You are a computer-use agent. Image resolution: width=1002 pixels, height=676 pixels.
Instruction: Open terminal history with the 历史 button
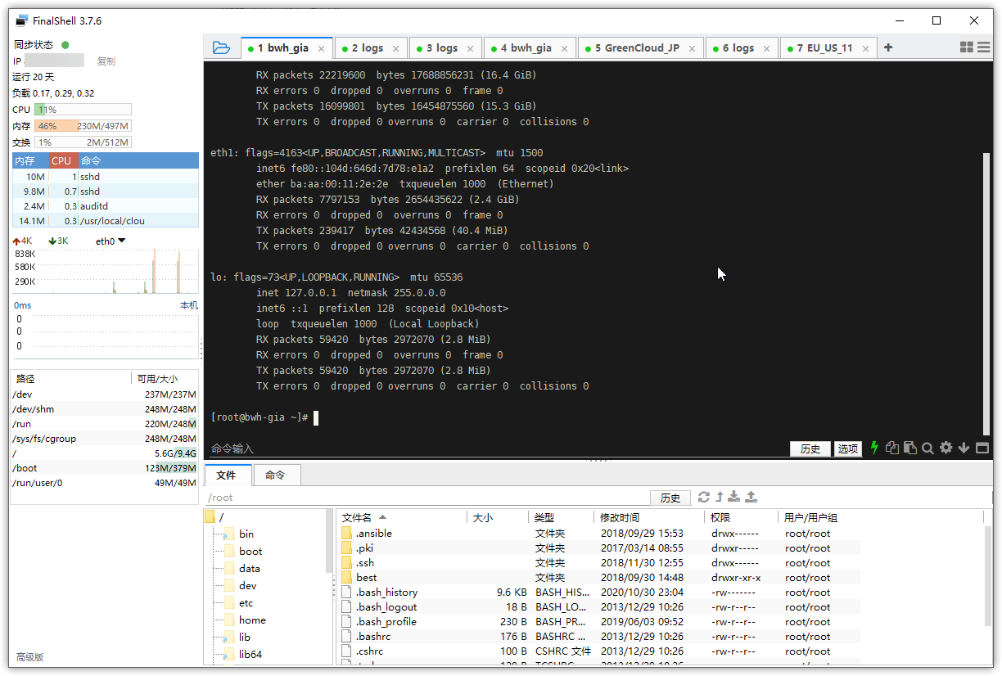[810, 448]
